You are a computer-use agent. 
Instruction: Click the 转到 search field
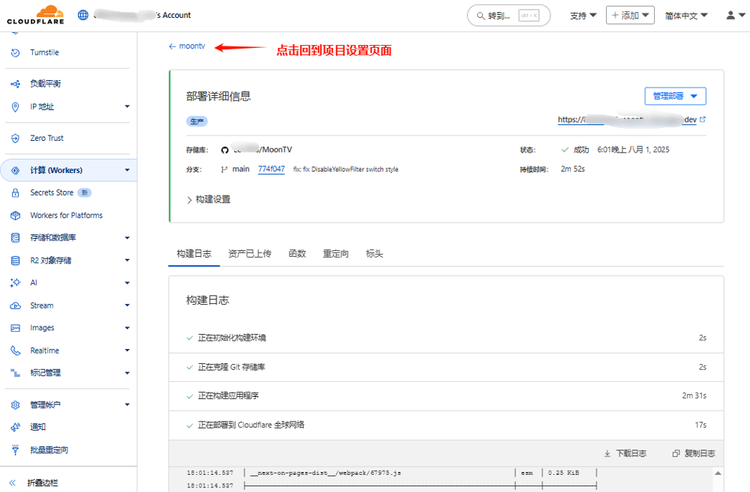pos(508,15)
